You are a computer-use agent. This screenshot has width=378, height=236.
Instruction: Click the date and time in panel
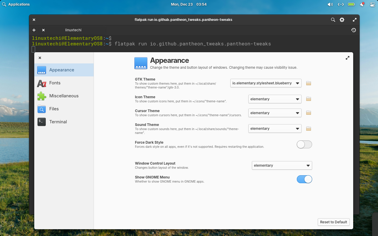point(189,4)
